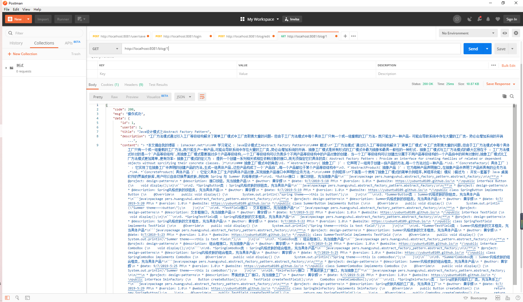Viewport: 523px width, 302px height.
Task: Open the capture requests satellite icon
Action: coord(469,19)
